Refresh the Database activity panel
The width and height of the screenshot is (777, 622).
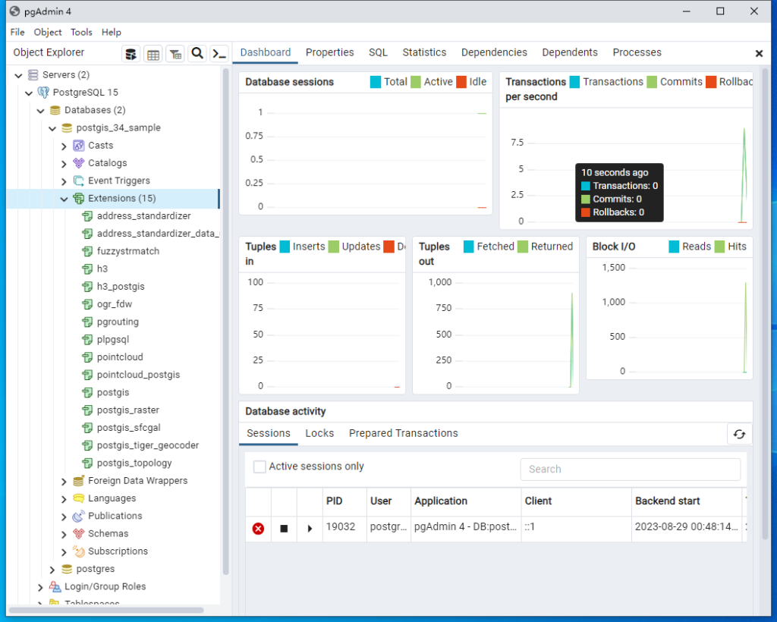(x=739, y=434)
